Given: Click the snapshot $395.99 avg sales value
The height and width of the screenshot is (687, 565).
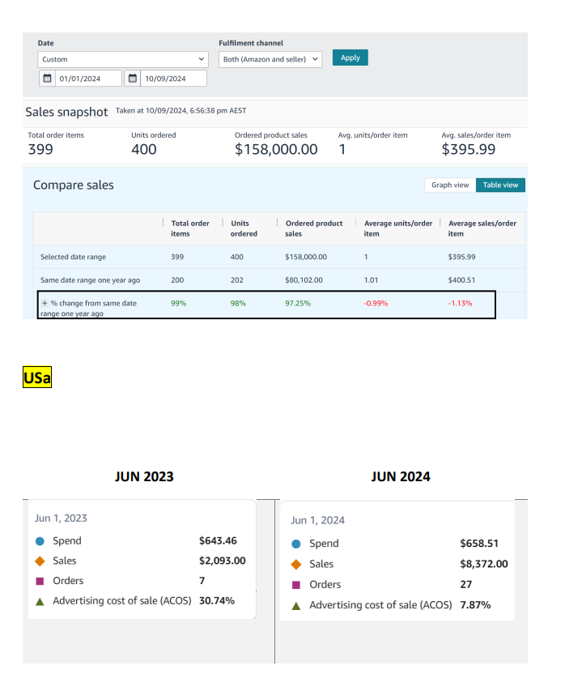Looking at the screenshot, I should click(x=469, y=149).
